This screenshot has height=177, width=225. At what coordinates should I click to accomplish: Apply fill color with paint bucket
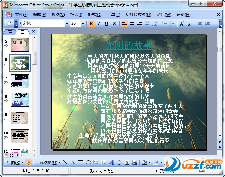coord(144,162)
